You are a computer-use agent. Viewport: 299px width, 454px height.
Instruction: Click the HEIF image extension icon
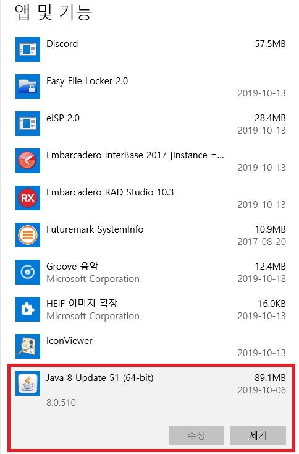(28, 309)
